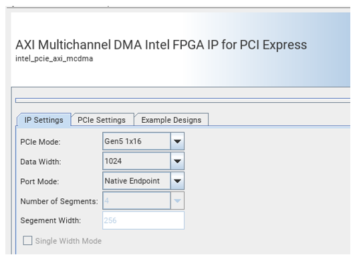
Task: Click the Number of Segments label
Action: coord(59,201)
